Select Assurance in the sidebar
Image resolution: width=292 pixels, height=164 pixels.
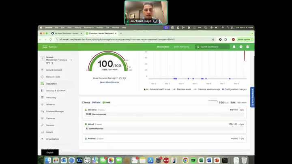coord(52,84)
